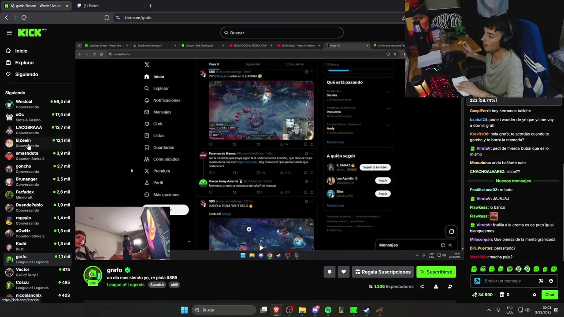Screen dimensions: 564x317
Task: Toggle stream notifications bell button
Action: click(329, 272)
